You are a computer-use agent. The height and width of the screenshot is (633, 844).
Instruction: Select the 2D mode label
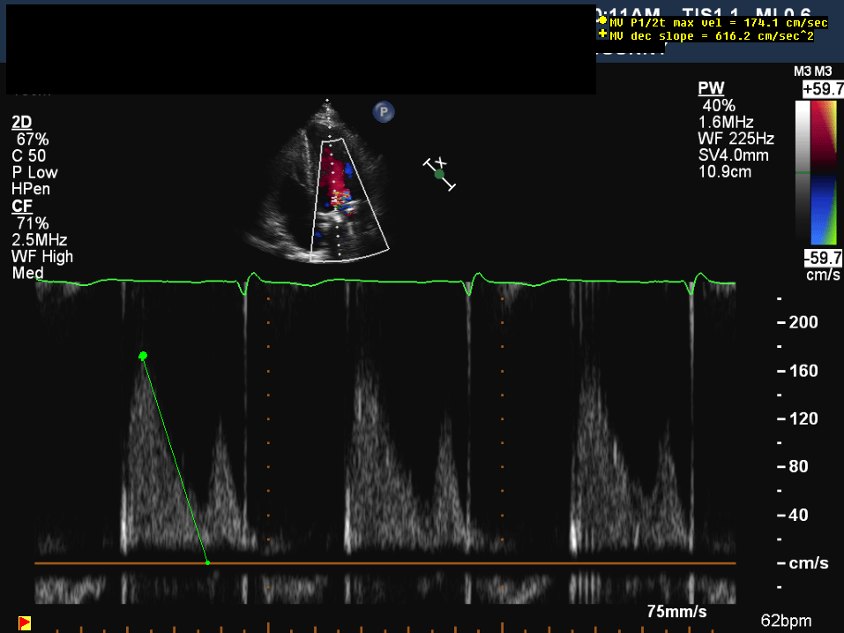point(22,122)
